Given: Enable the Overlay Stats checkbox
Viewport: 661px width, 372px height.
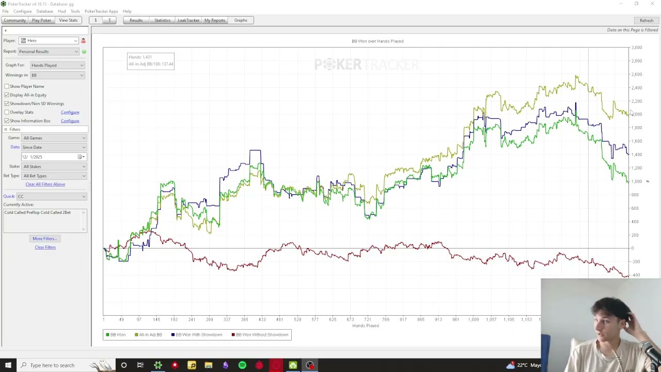Looking at the screenshot, I should 7,112.
